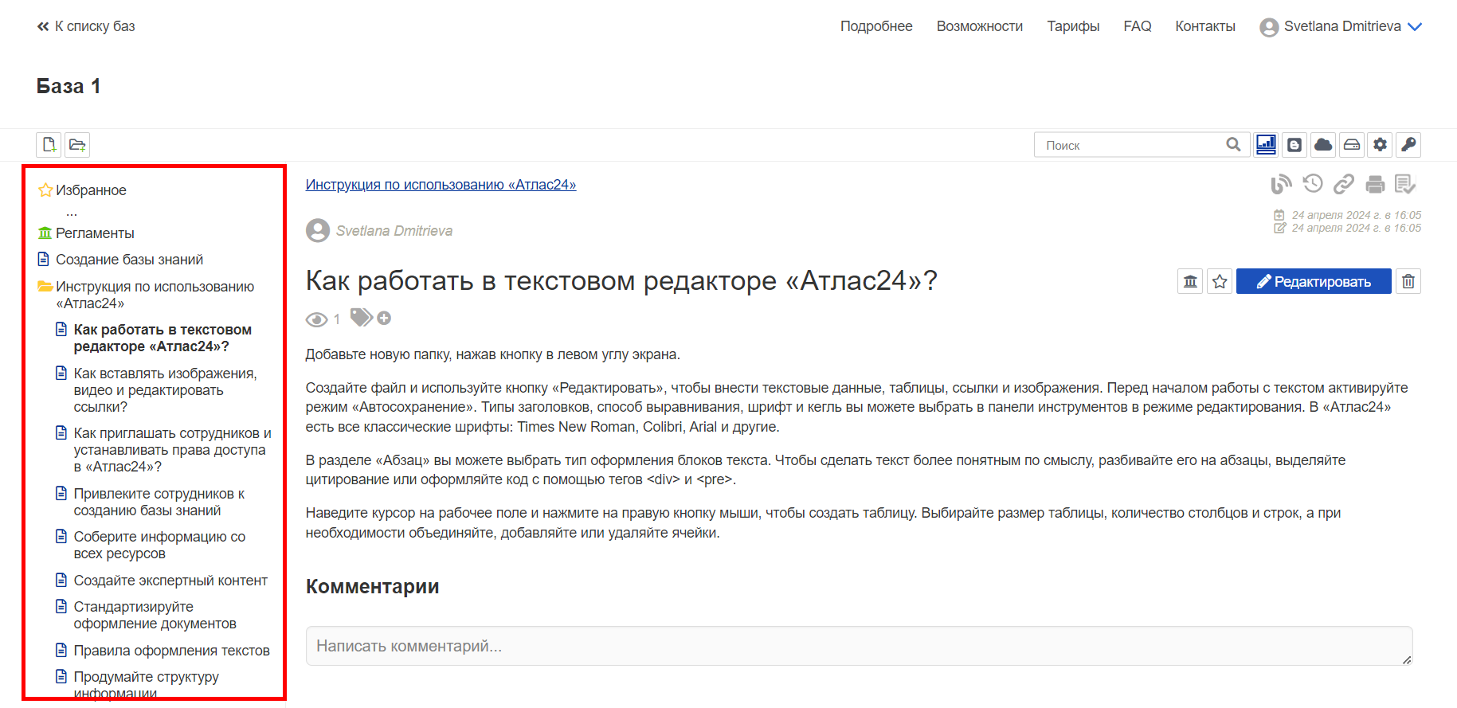The height and width of the screenshot is (708, 1457).
Task: Open FAQ menu item
Action: pyautogui.click(x=1138, y=26)
